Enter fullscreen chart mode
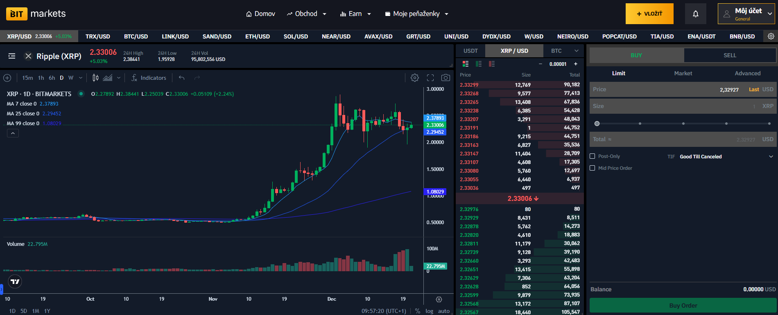778x315 pixels. [430, 78]
